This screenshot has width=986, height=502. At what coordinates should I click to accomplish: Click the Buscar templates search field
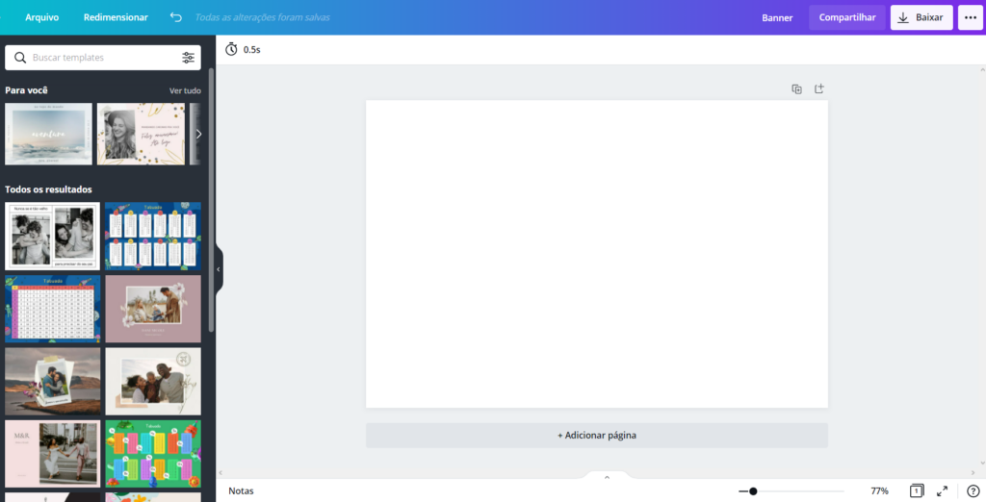[x=101, y=58]
